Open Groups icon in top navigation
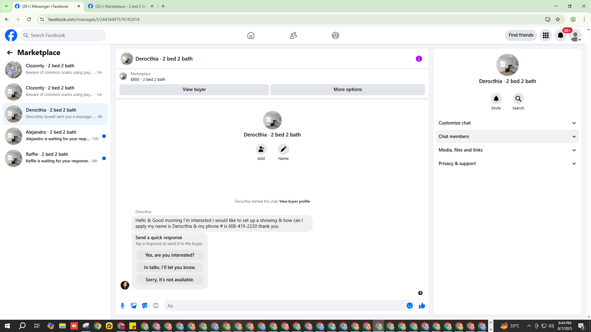The width and height of the screenshot is (591, 332). 336,35
